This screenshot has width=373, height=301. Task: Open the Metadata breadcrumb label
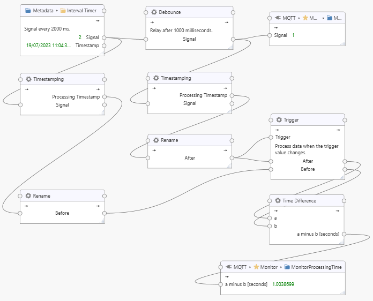point(44,10)
